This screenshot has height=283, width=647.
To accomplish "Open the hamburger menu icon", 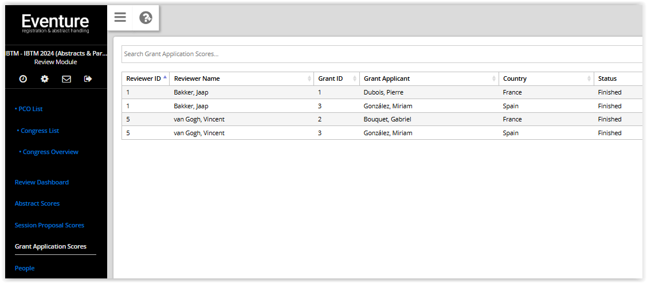I will pyautogui.click(x=120, y=17).
